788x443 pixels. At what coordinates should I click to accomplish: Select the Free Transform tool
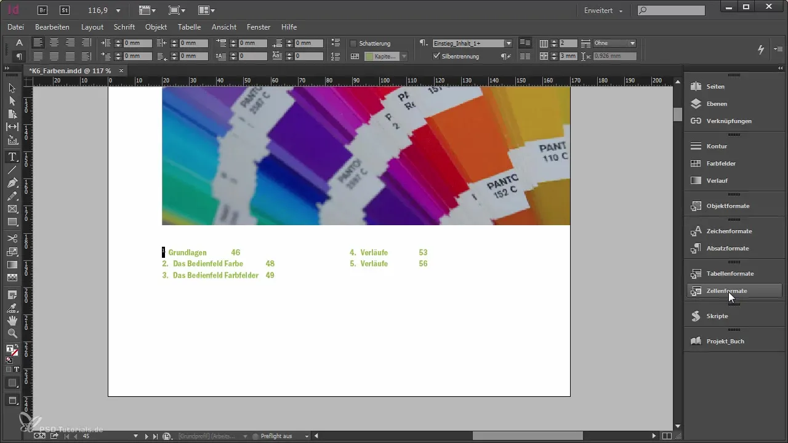[12, 252]
